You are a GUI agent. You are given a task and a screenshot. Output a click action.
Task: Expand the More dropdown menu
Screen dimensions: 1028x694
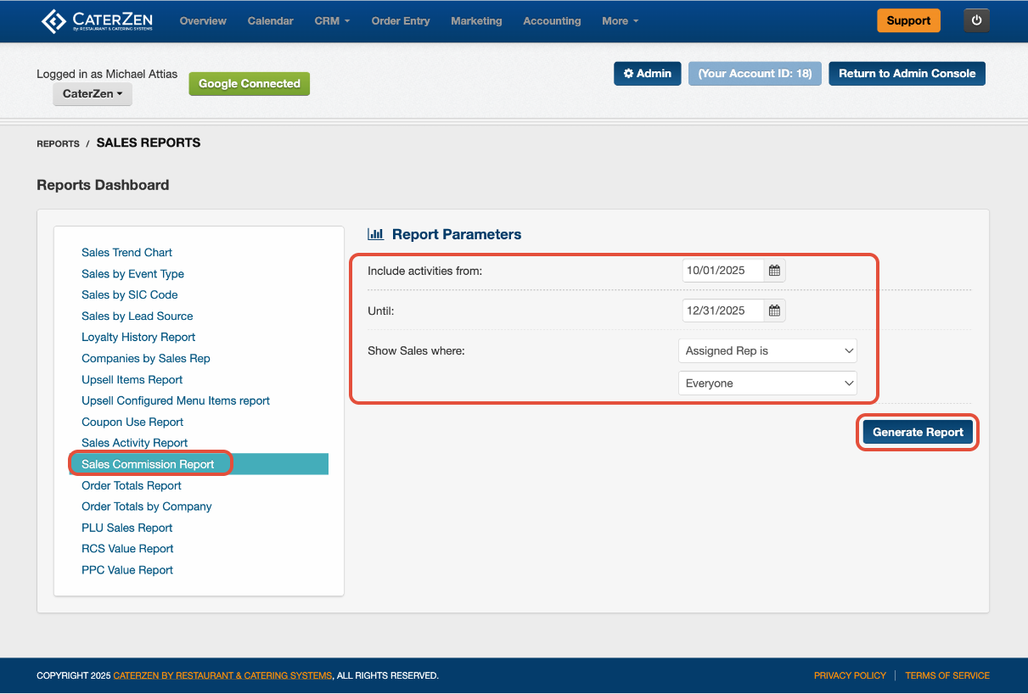(x=620, y=21)
